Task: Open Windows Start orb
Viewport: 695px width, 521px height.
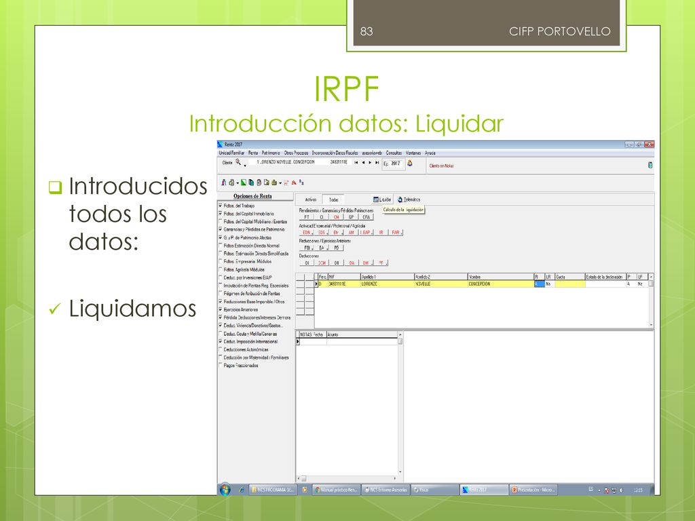Action: click(x=225, y=490)
